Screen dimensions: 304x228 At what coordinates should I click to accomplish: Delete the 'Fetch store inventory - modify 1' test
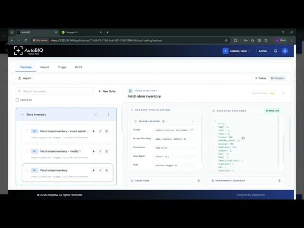point(106,151)
